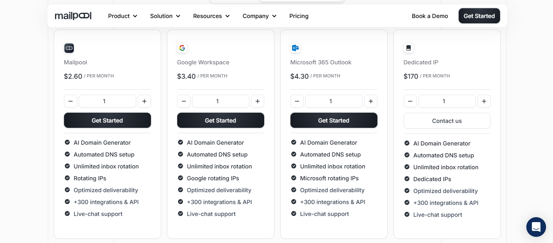Go to the Pricing page

(299, 16)
